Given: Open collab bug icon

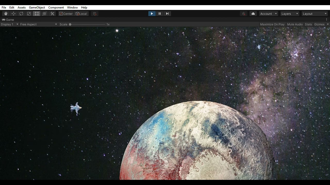Looking at the screenshot, I should pos(244,14).
